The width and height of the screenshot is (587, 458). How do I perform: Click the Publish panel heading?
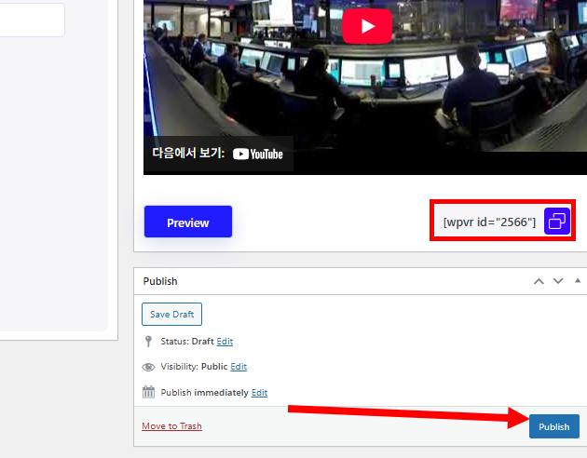pyautogui.click(x=160, y=281)
